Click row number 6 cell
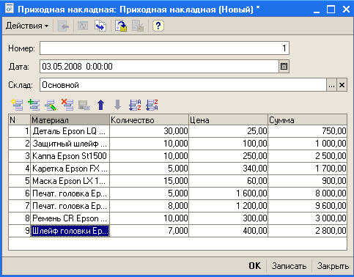This screenshot has width=354, height=277. (x=19, y=193)
